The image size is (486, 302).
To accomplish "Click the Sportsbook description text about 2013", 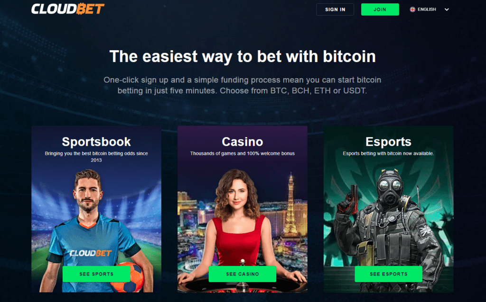I will 96,157.
